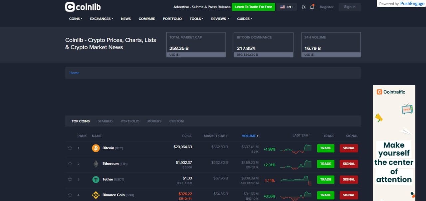Open the News menu item
The image size is (426, 201).
[x=126, y=19]
